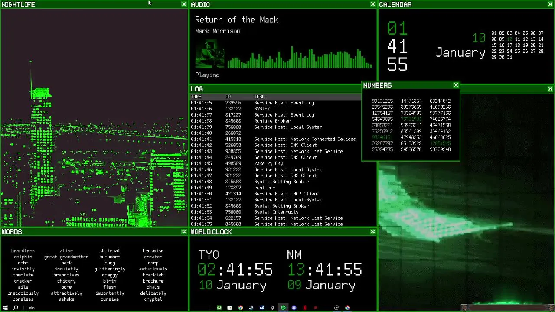Click number 89273665 in NUMBERS
The width and height of the screenshot is (555, 312).
point(411,107)
